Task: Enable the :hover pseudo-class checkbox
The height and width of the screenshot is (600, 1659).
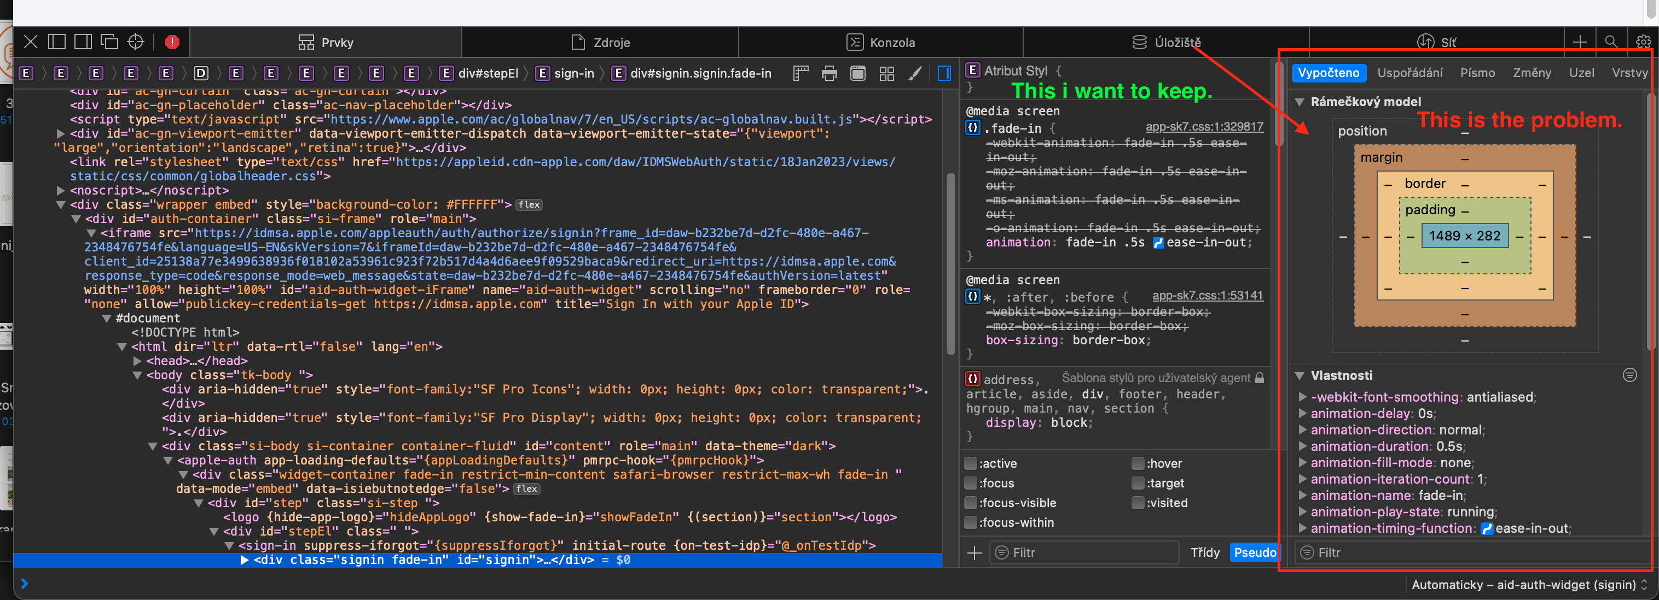Action: (x=1138, y=463)
